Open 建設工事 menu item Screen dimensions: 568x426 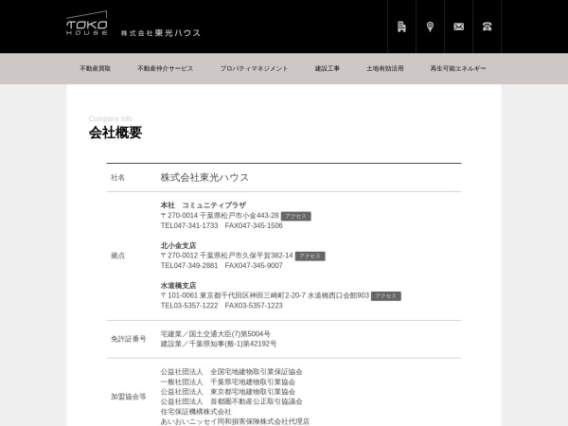click(x=328, y=68)
